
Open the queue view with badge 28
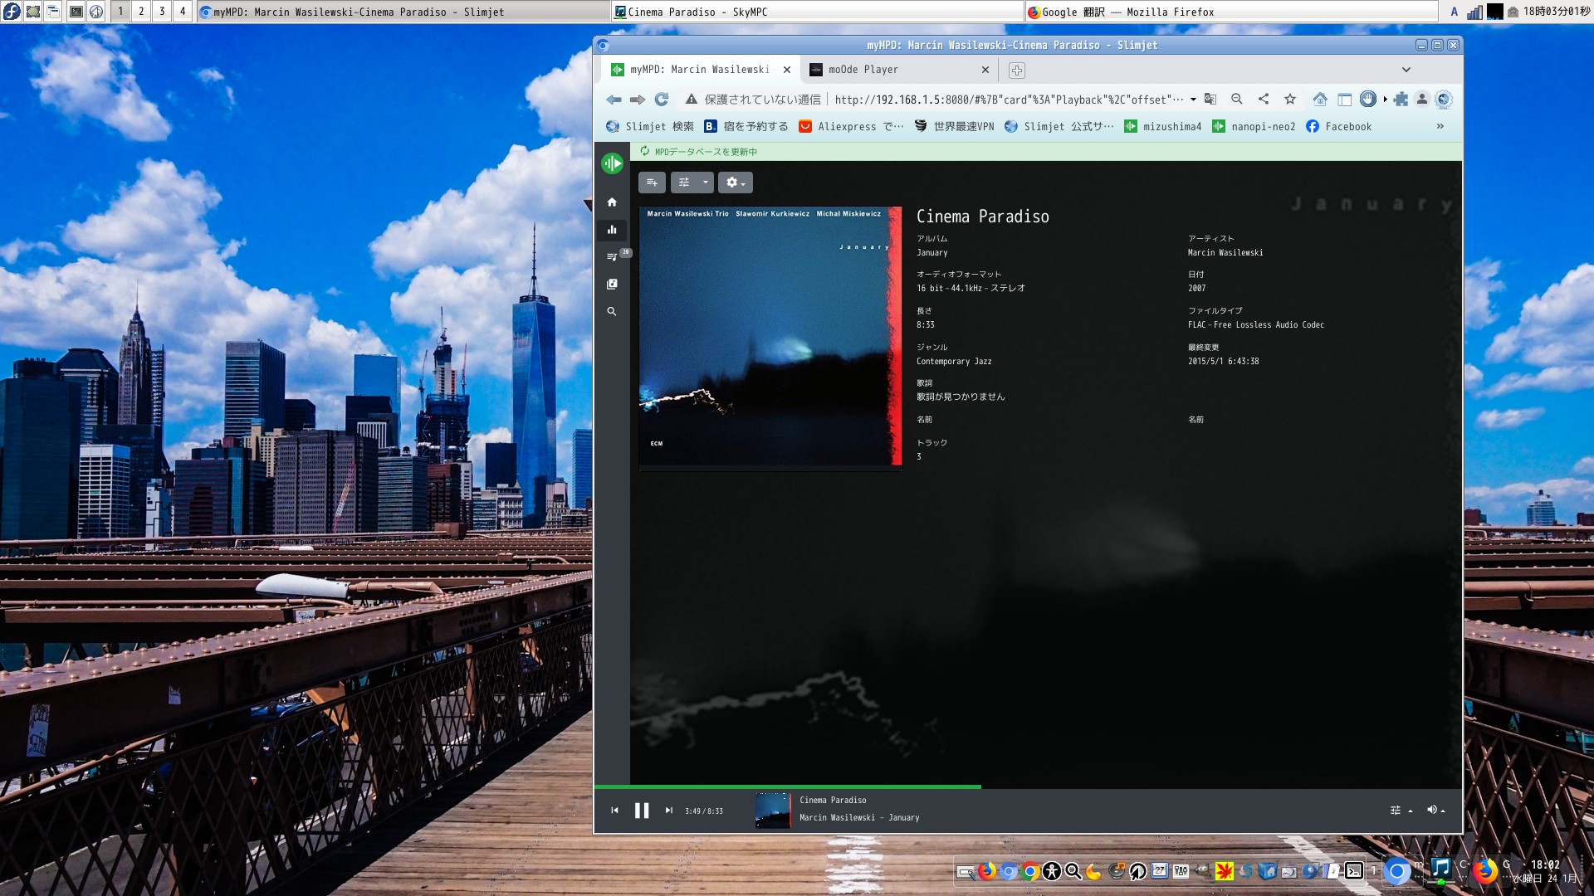(612, 257)
